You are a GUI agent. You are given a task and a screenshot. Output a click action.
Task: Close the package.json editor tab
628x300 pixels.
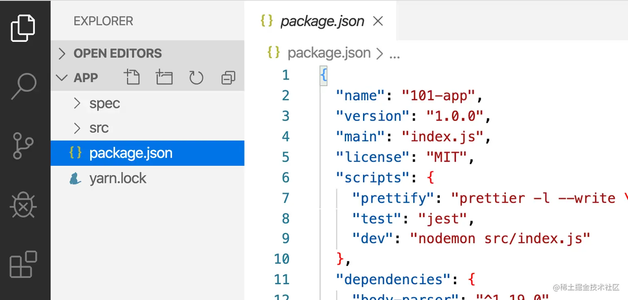[377, 21]
